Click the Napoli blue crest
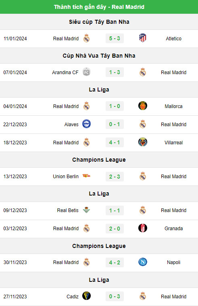The height and width of the screenshot is (306, 198). [142, 262]
